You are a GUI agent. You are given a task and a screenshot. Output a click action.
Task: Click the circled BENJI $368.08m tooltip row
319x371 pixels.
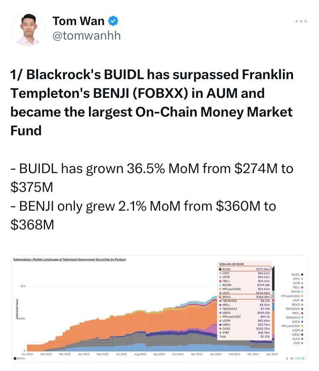click(x=245, y=297)
